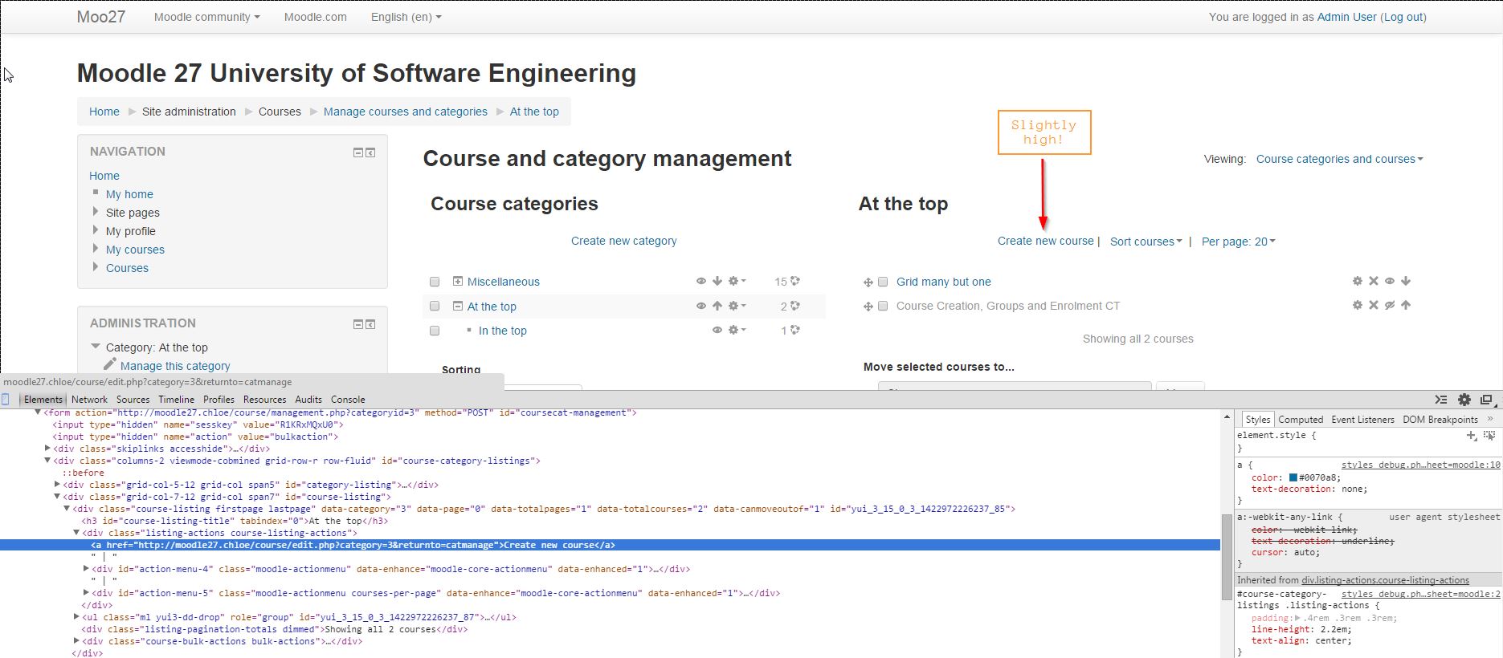Dock the Administration block
This screenshot has width=1503, height=658.
click(x=370, y=324)
